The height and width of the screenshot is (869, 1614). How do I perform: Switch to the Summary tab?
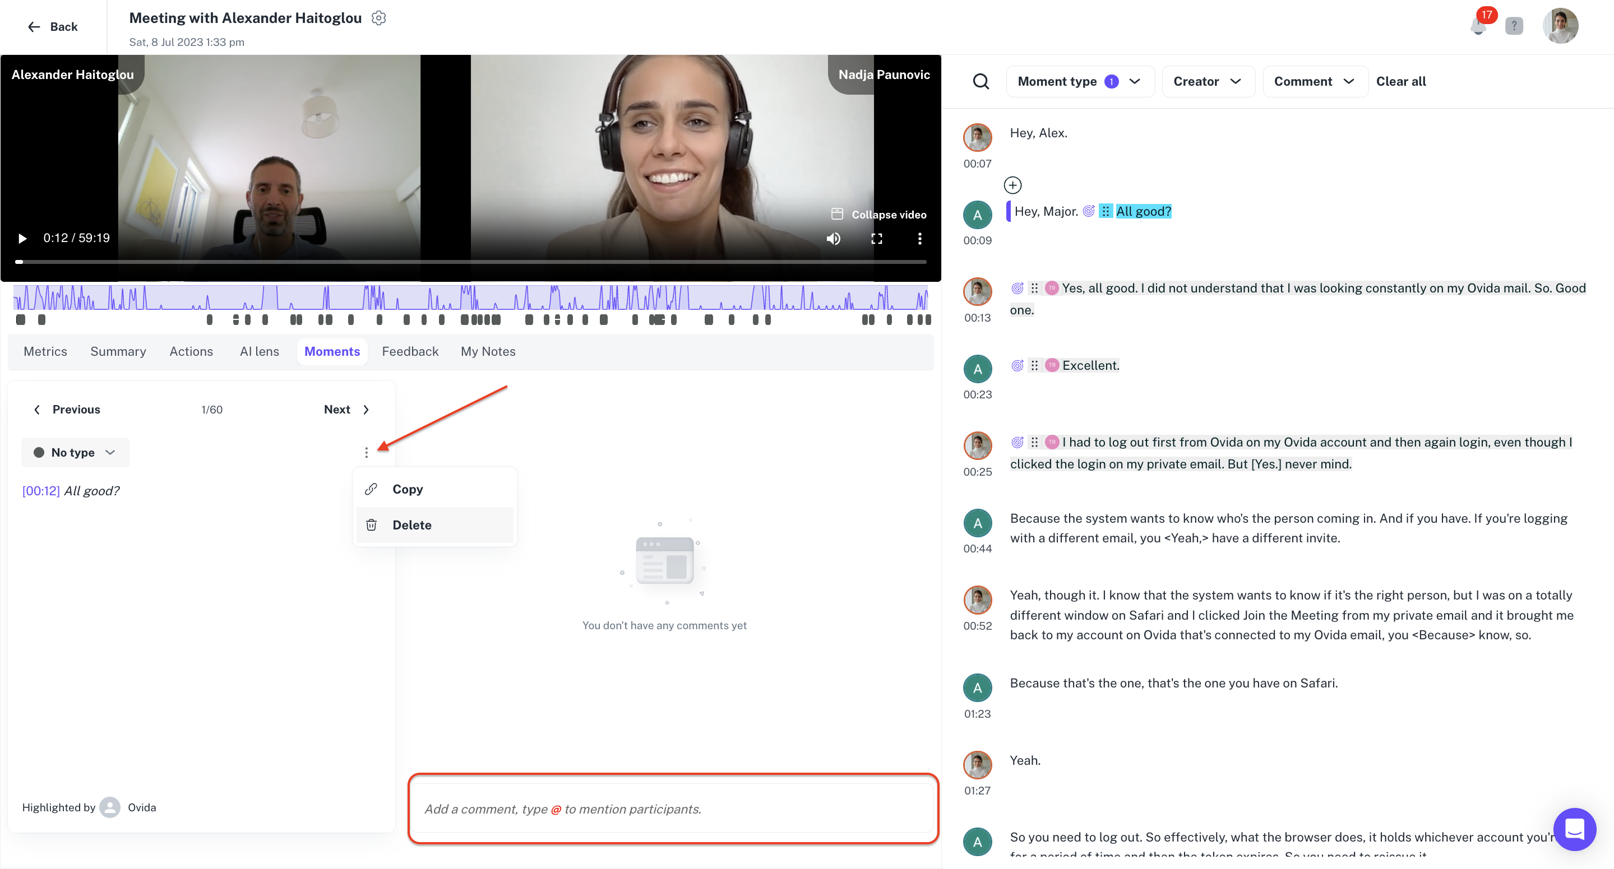(x=118, y=351)
